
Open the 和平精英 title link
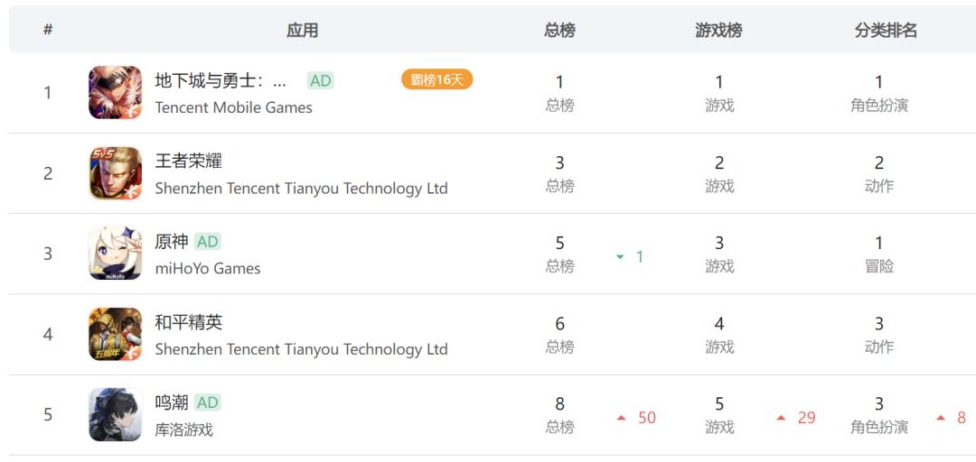[x=188, y=322]
